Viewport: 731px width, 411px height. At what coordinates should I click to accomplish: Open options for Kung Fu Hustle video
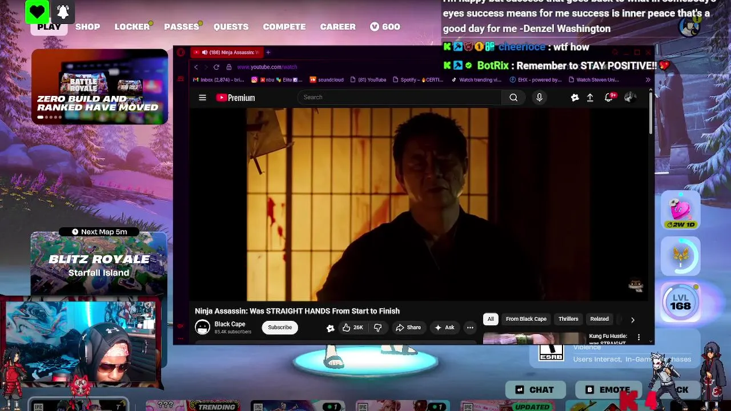(638, 337)
